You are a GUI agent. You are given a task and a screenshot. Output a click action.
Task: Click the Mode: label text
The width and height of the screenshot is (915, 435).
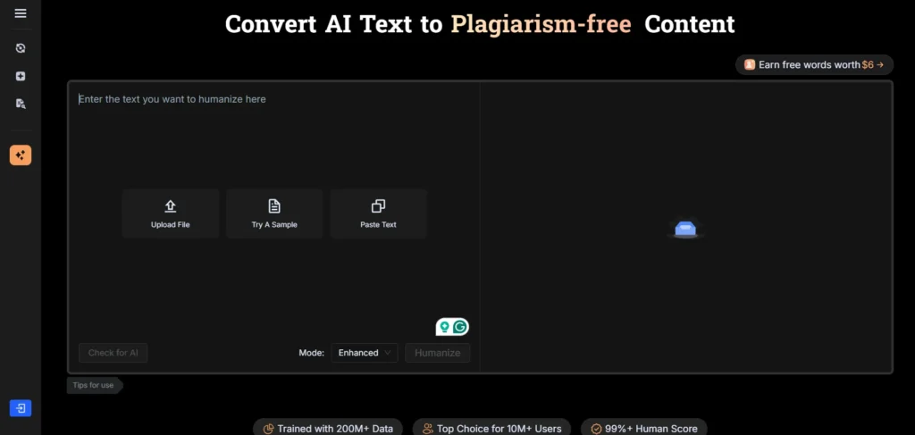tap(312, 353)
